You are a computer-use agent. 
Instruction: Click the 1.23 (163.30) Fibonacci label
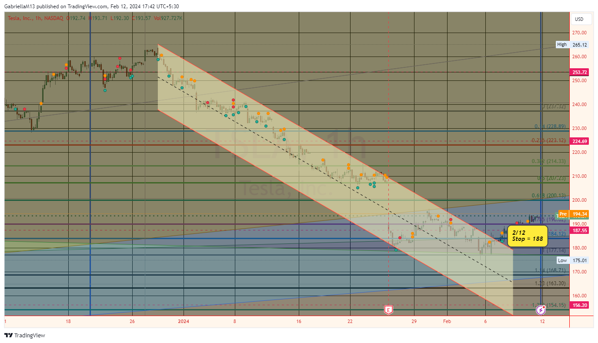point(550,283)
